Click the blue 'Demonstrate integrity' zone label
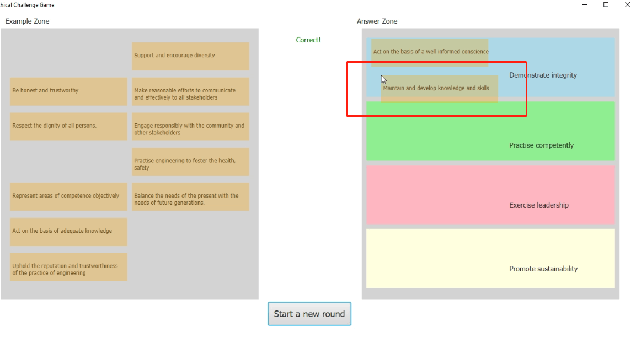Screen dimensions: 636x338 click(x=543, y=75)
